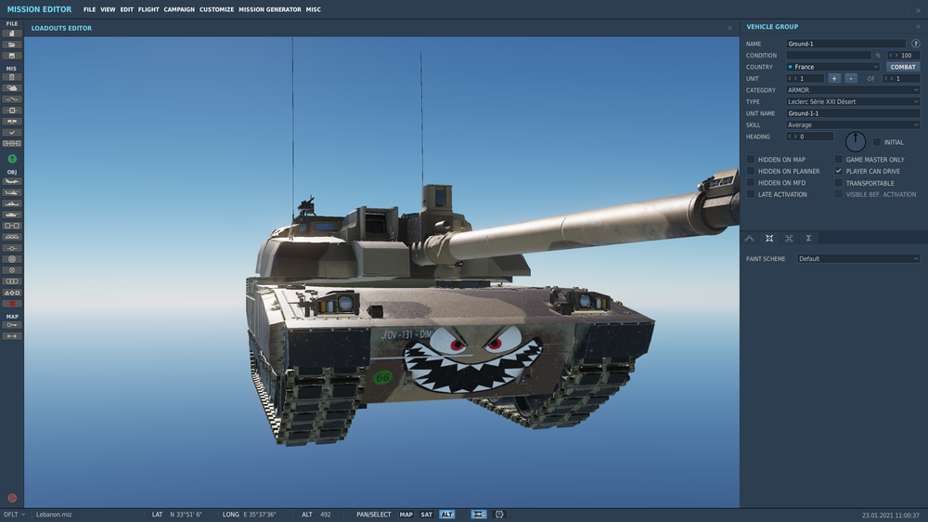Click the COMBAT button
928x522 pixels.
pos(903,67)
